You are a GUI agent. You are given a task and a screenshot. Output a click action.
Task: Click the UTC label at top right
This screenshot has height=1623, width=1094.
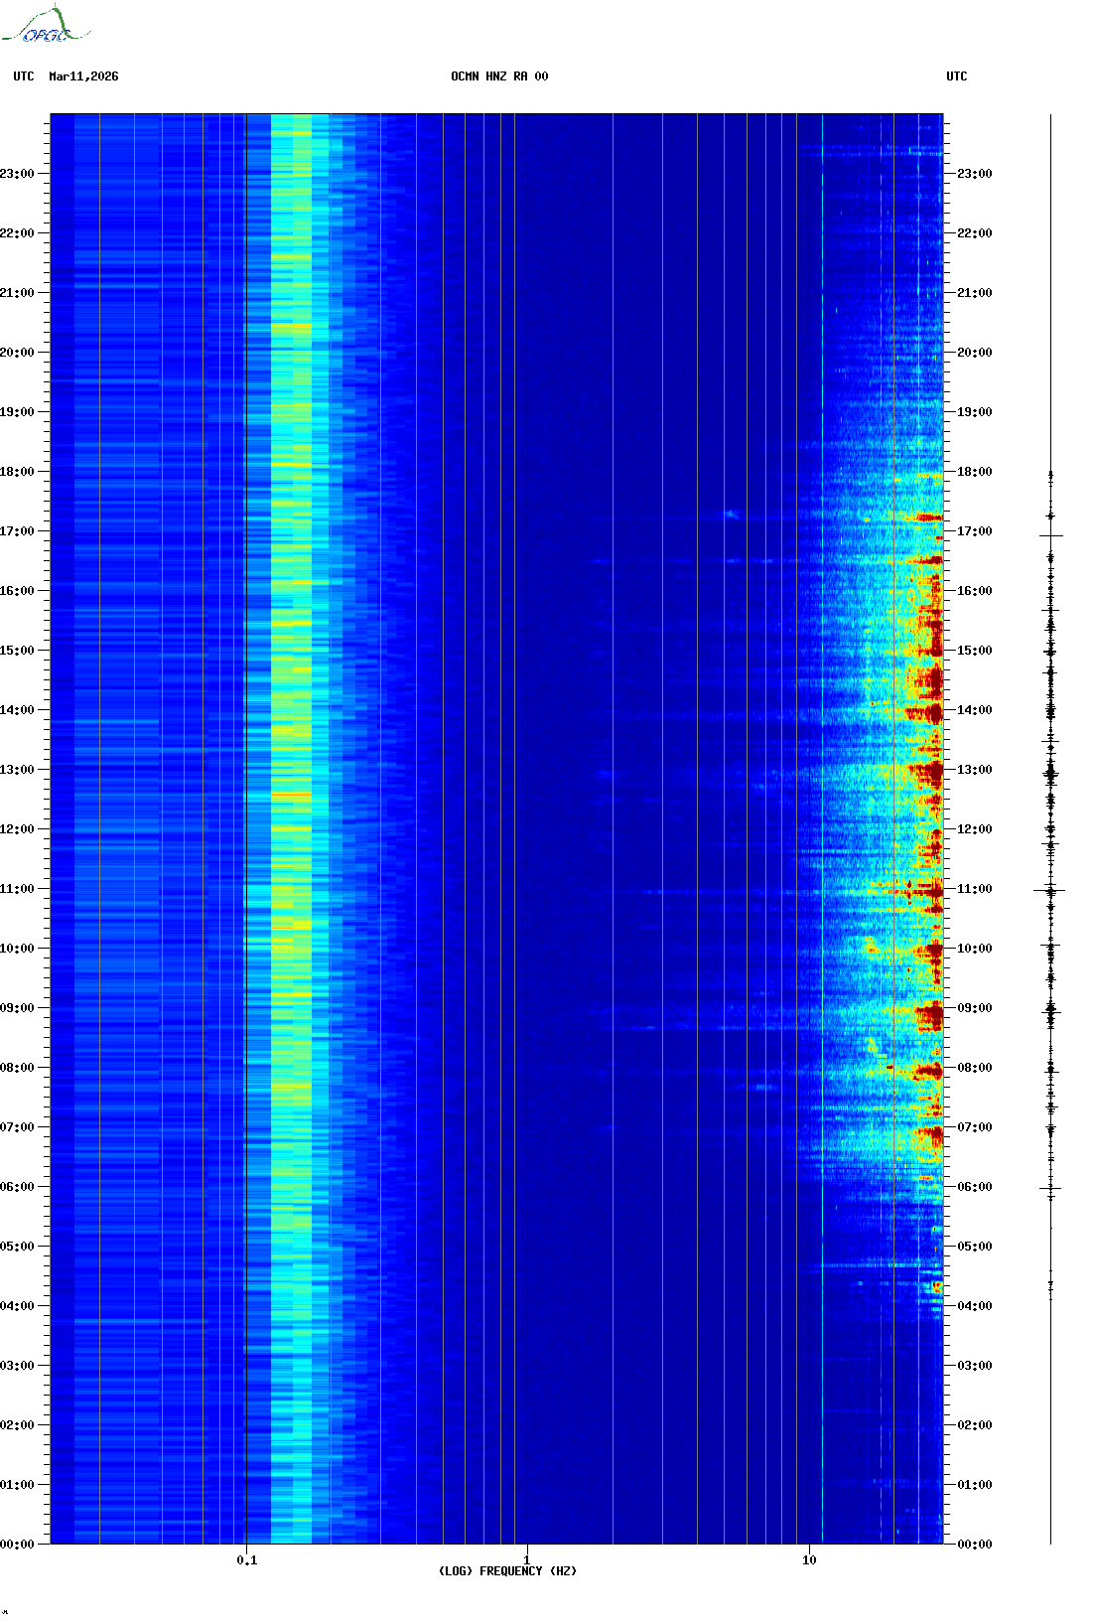(x=956, y=76)
